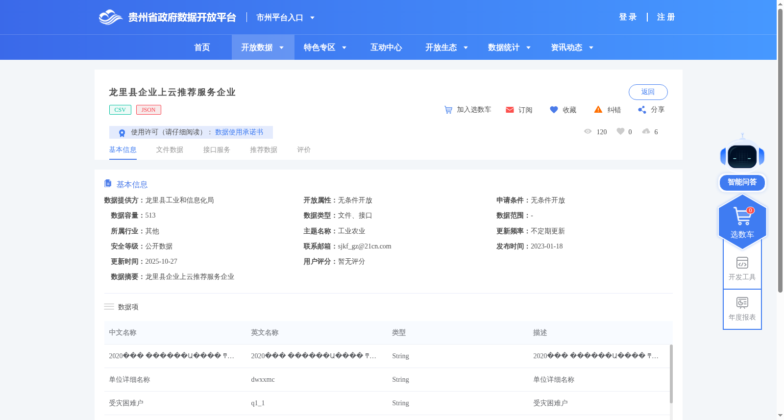Click the CSV format tag
The image size is (784, 420).
coord(120,110)
